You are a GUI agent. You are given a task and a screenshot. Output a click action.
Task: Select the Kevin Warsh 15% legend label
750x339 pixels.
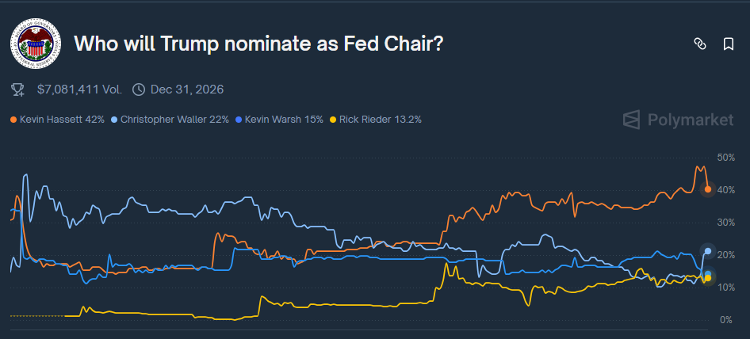coord(284,120)
